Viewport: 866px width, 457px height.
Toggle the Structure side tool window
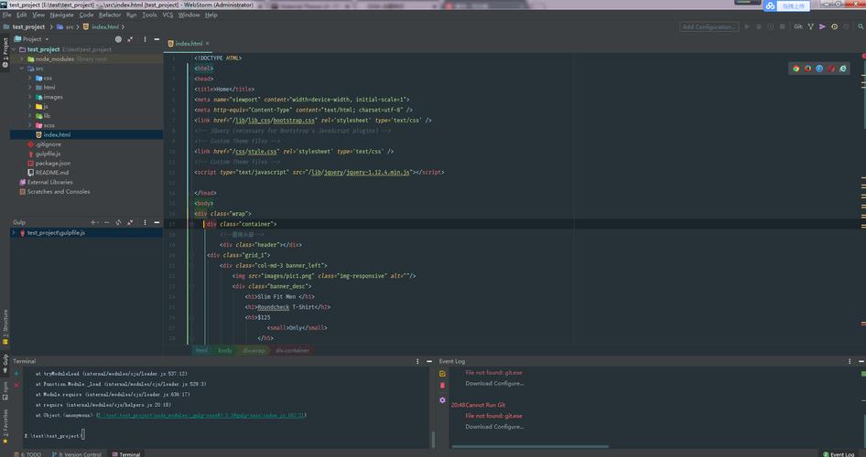point(5,327)
